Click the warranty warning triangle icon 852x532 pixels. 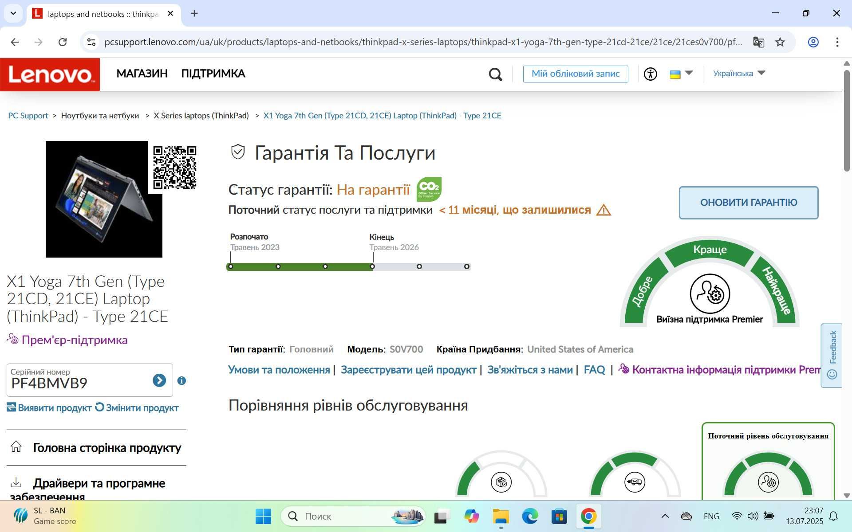(x=603, y=210)
